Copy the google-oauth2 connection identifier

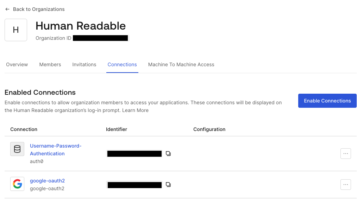(168, 185)
